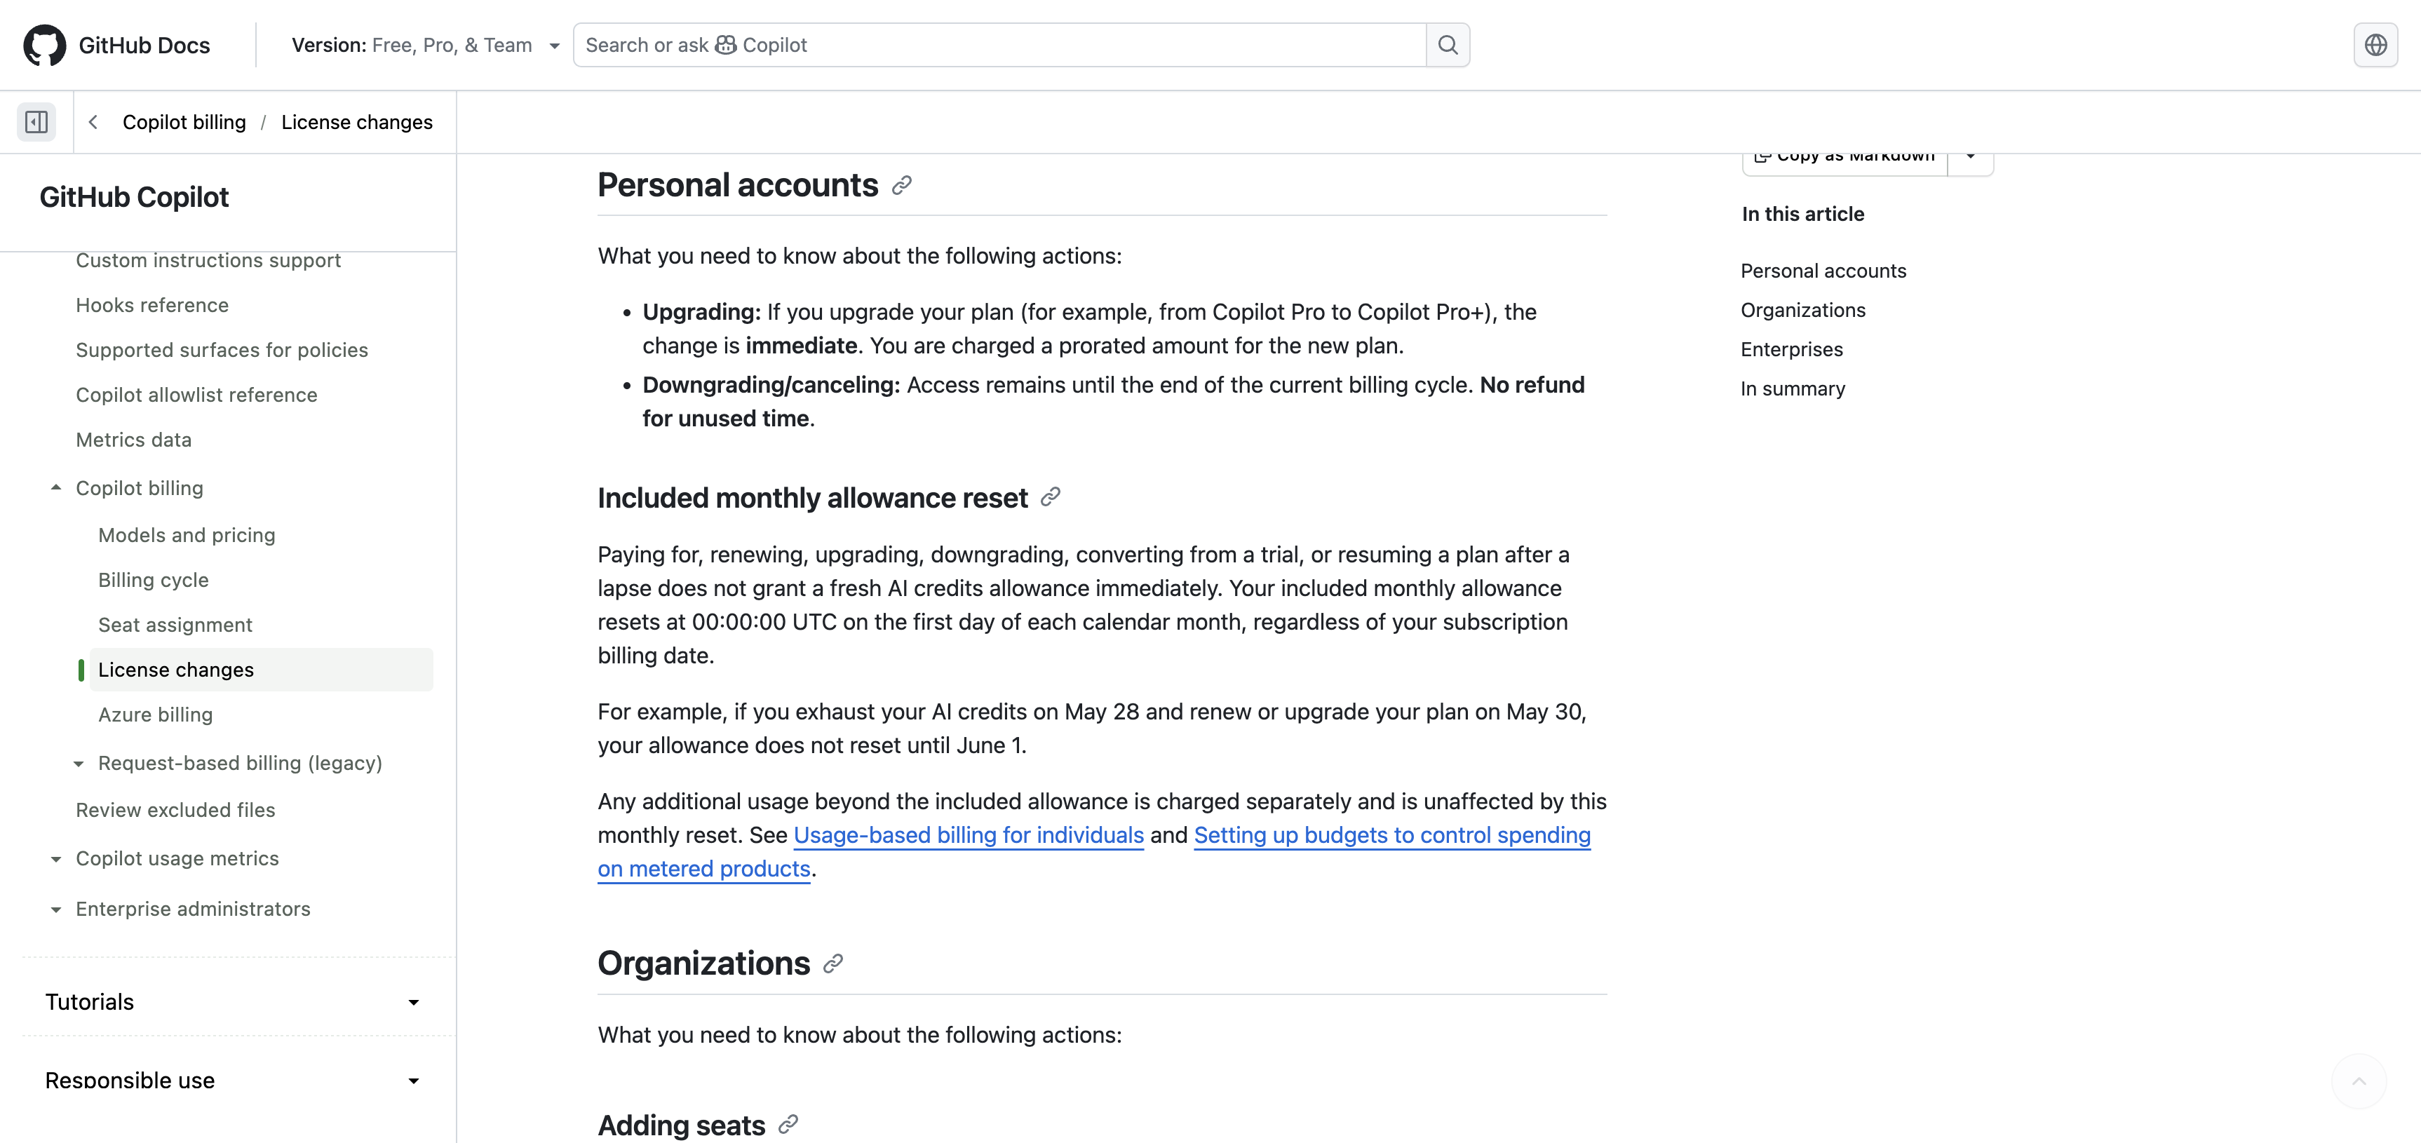
Task: Copy anchor link for Adding seats heading
Action: (x=788, y=1124)
